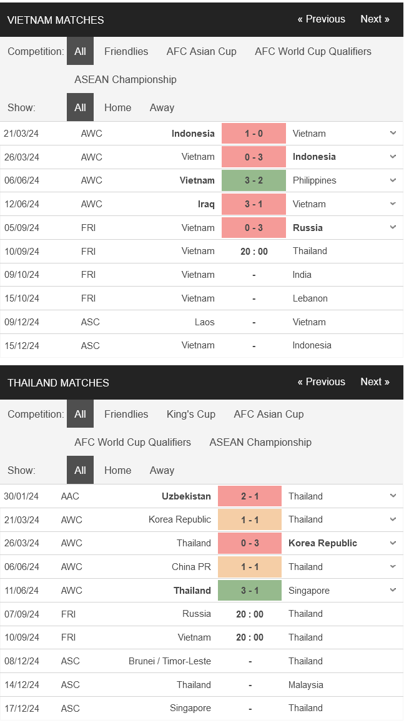Go to Previous Thailand matches page
Screen dimensions: 404x723
[x=322, y=381]
